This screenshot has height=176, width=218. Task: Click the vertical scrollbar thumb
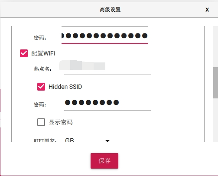point(215,83)
